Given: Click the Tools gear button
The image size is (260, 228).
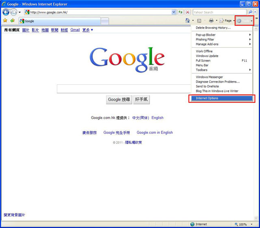Looking at the screenshot, I should click(x=244, y=21).
